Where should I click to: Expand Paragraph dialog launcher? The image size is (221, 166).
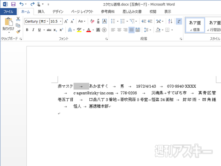click(181, 39)
